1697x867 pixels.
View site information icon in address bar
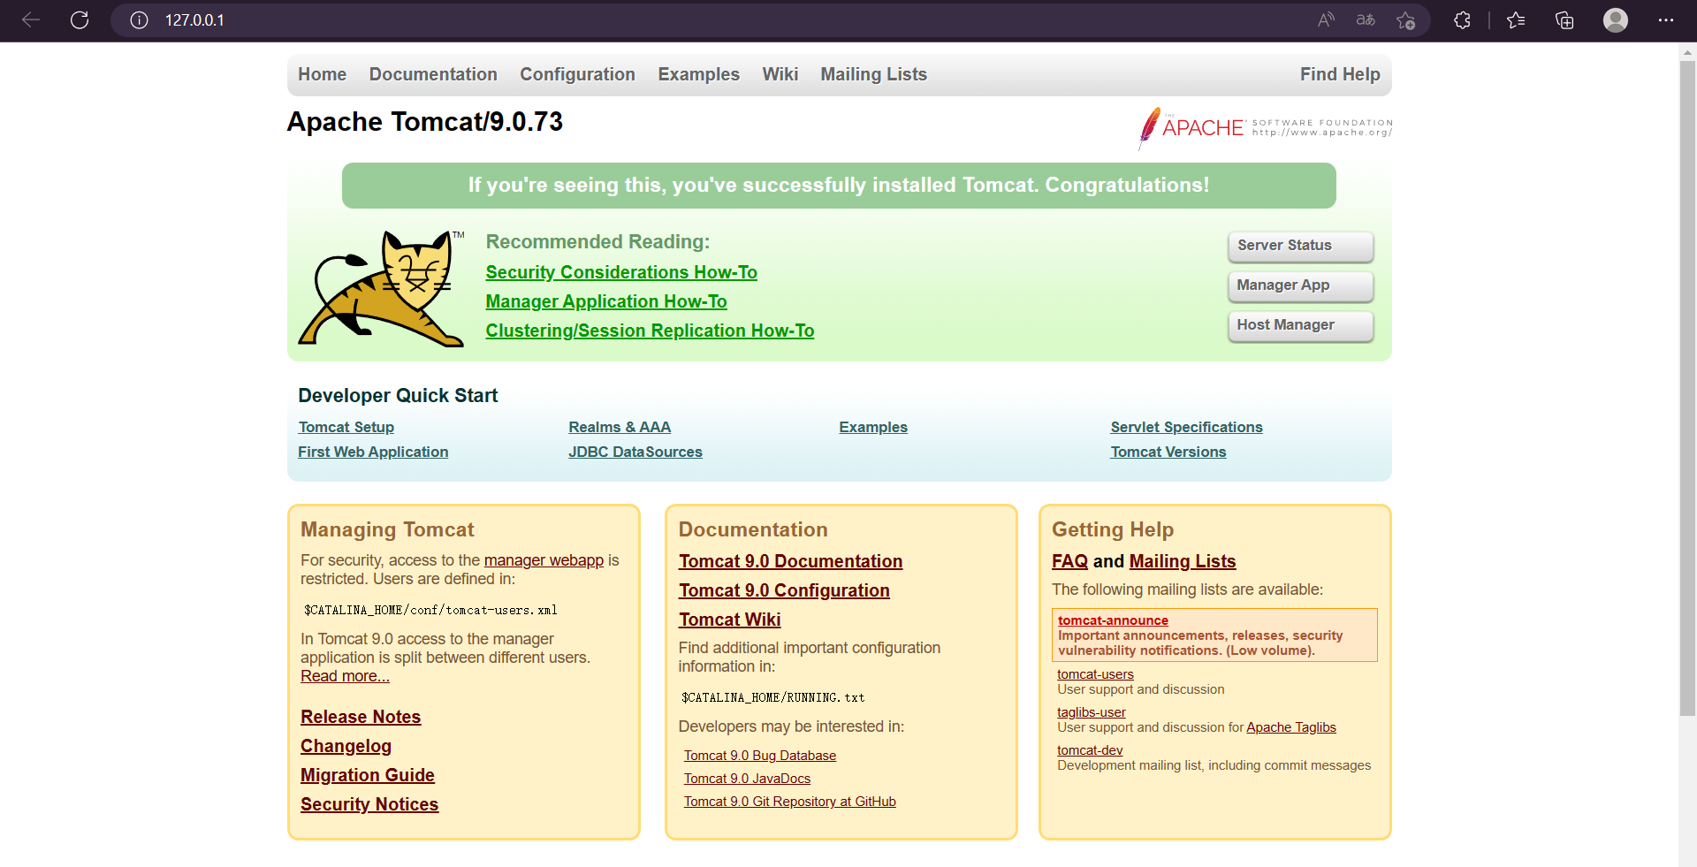tap(139, 19)
